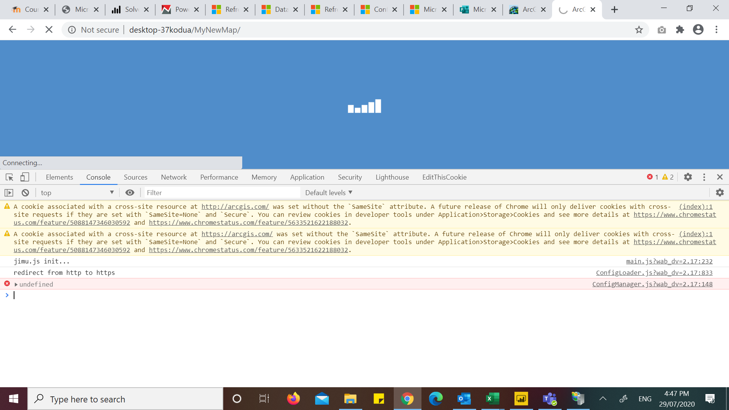Expand the 'undefined' error entry
Screen dimensions: 729x410
click(x=16, y=284)
